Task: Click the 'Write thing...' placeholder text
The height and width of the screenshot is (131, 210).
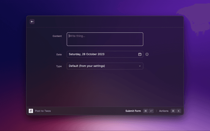Action: click(x=77, y=36)
